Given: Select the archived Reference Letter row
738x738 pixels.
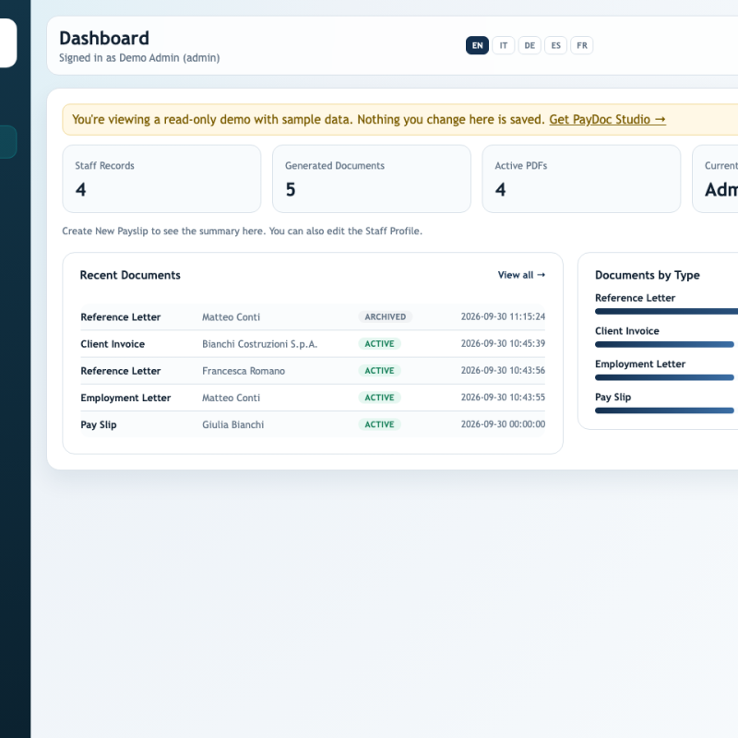Looking at the screenshot, I should (x=313, y=316).
